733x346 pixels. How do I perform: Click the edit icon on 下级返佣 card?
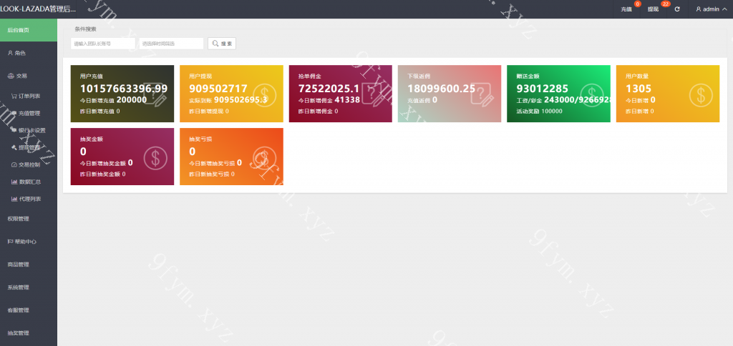click(482, 95)
